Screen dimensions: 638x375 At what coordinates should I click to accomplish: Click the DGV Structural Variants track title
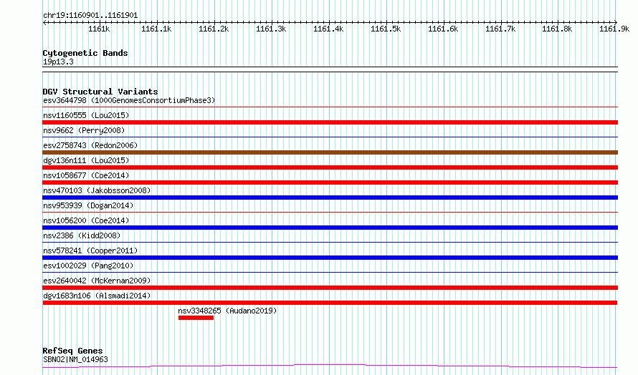pos(100,92)
